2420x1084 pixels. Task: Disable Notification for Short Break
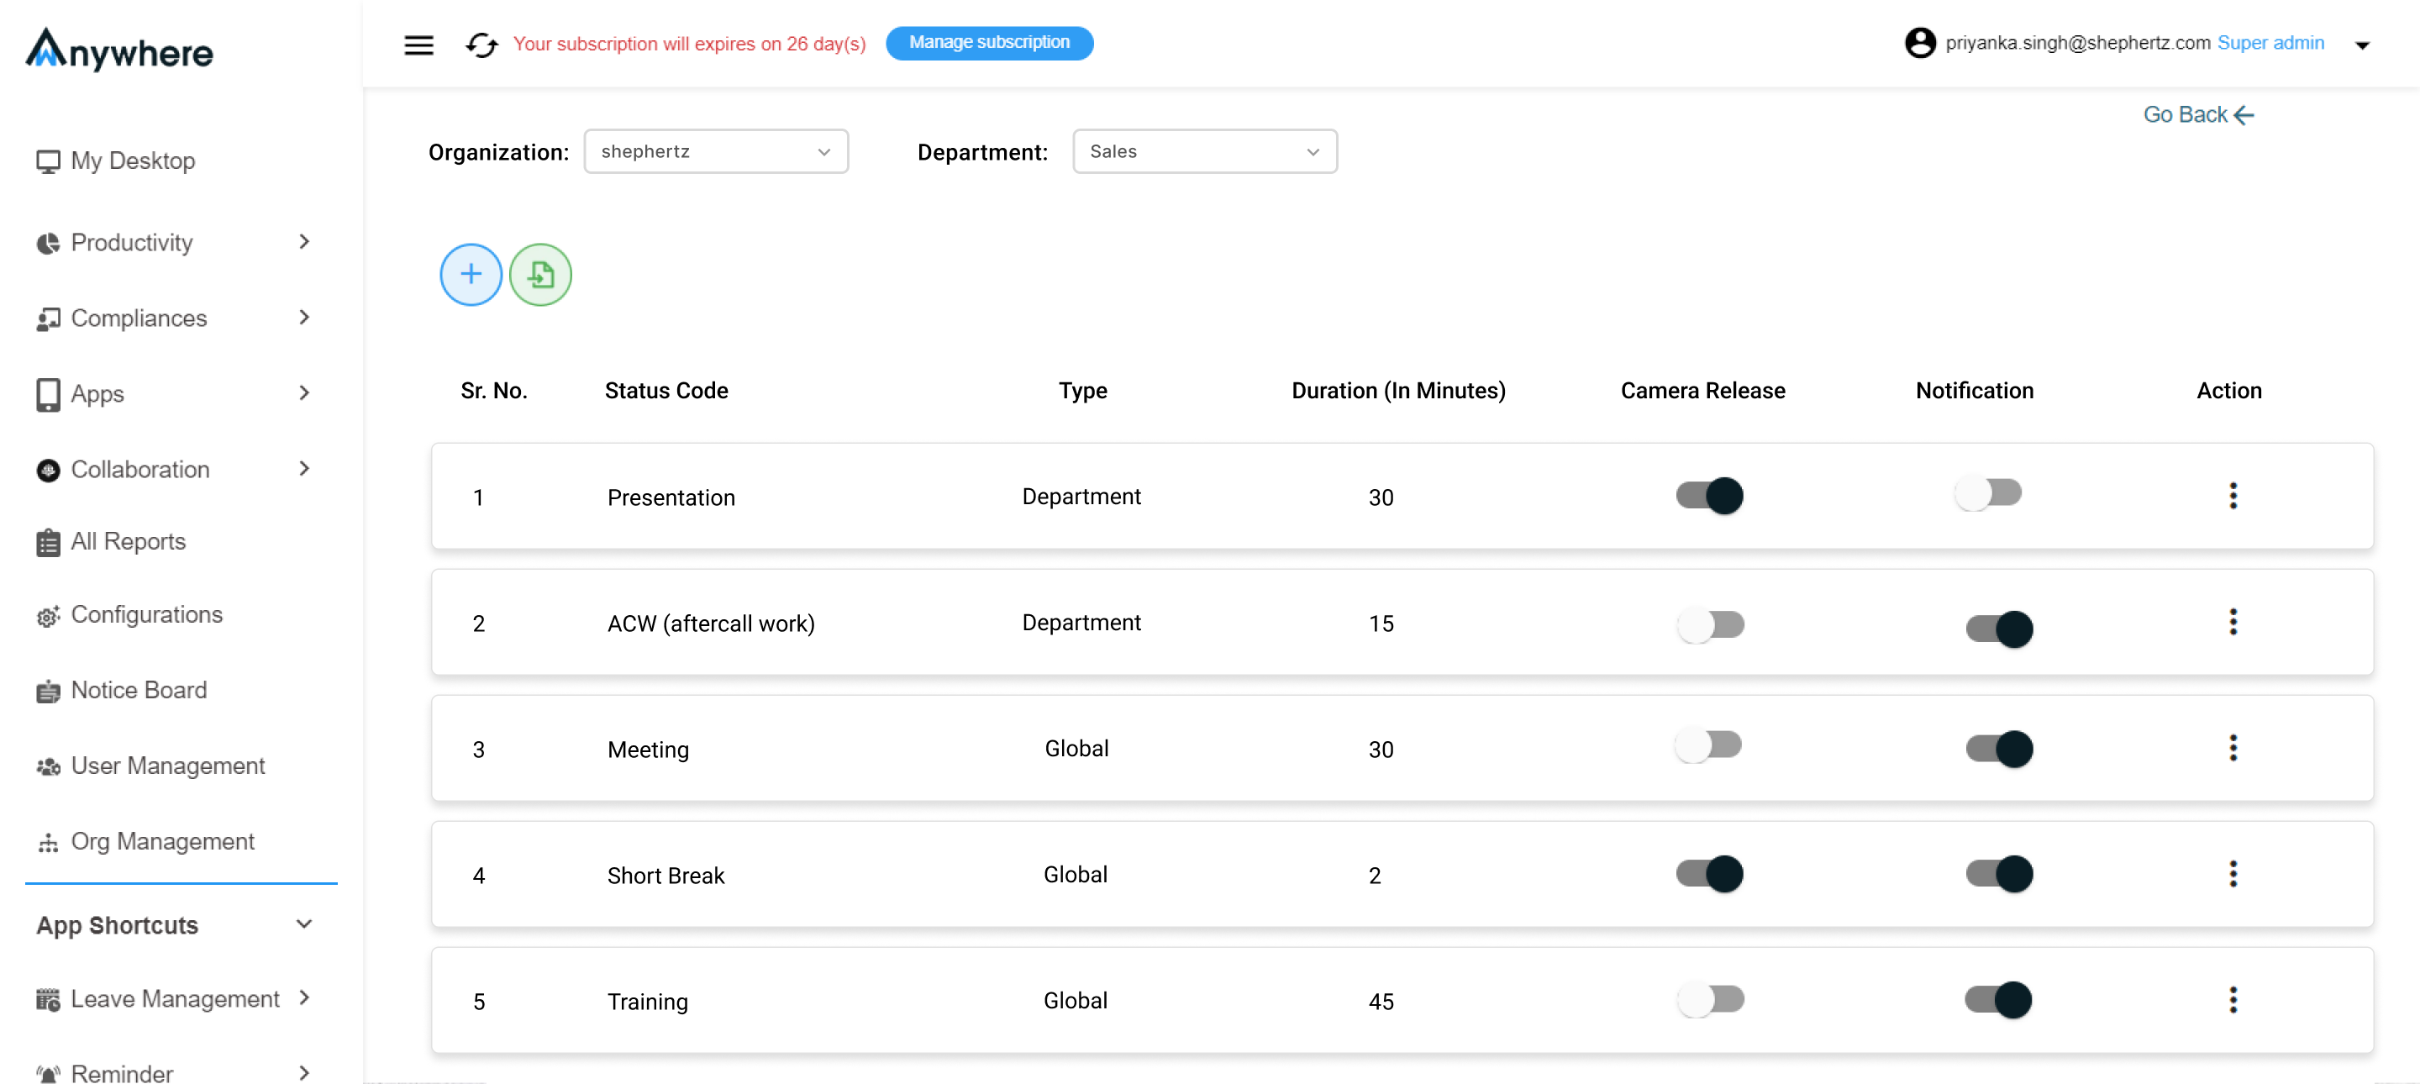click(x=1999, y=874)
